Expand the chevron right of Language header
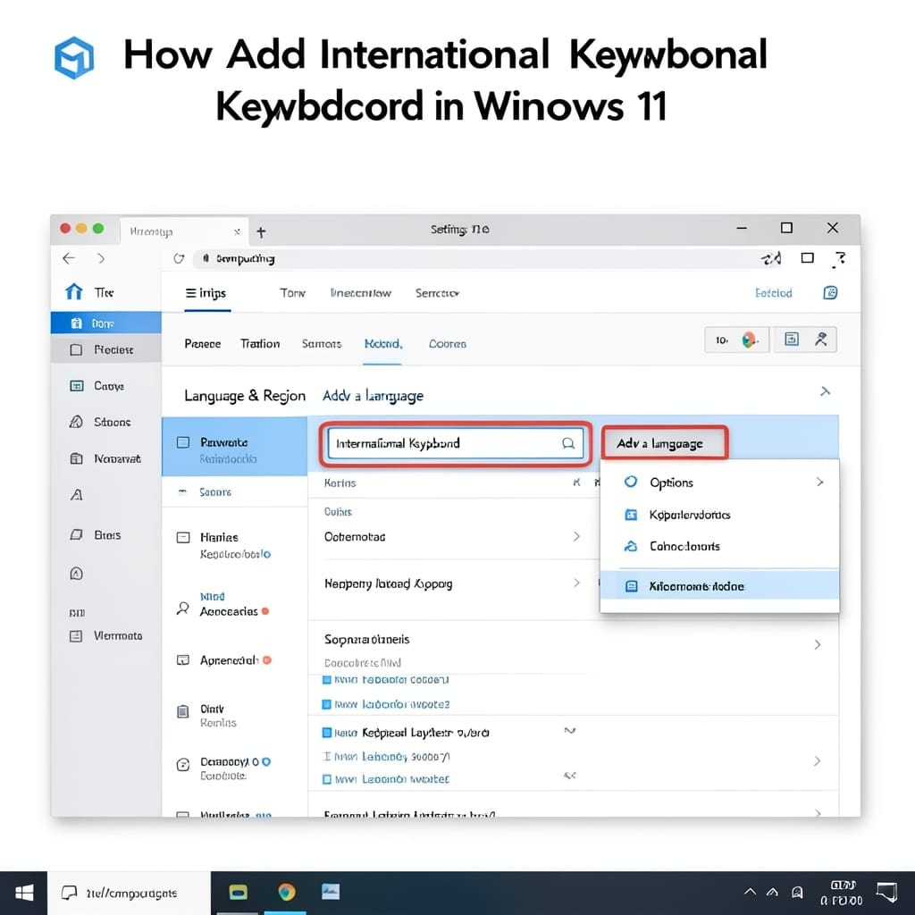This screenshot has width=915, height=915. 825,391
